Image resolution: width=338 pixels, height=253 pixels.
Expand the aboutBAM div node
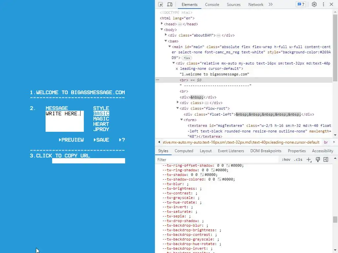166,35
